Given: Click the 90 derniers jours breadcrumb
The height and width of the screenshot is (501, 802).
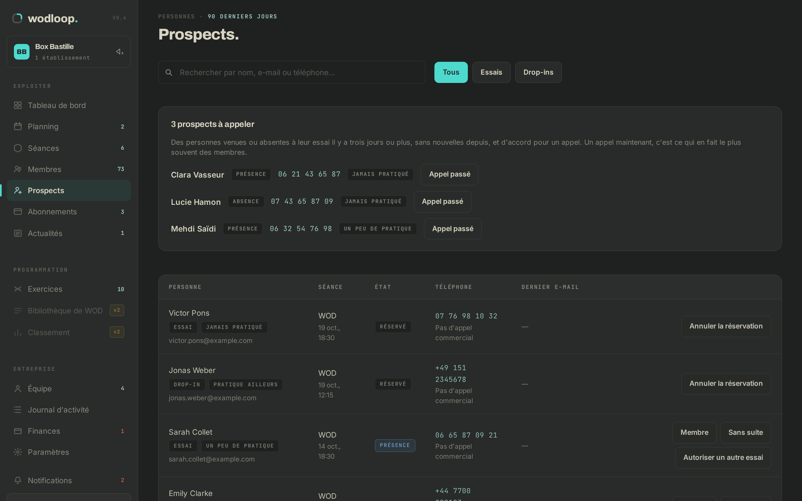Looking at the screenshot, I should click(x=242, y=17).
